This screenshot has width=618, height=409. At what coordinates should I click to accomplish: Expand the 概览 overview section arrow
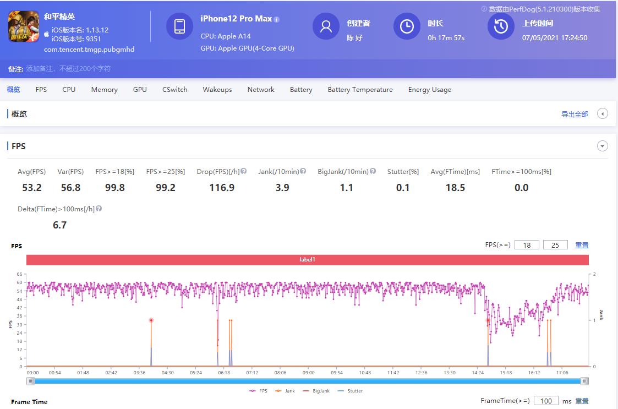click(x=603, y=114)
